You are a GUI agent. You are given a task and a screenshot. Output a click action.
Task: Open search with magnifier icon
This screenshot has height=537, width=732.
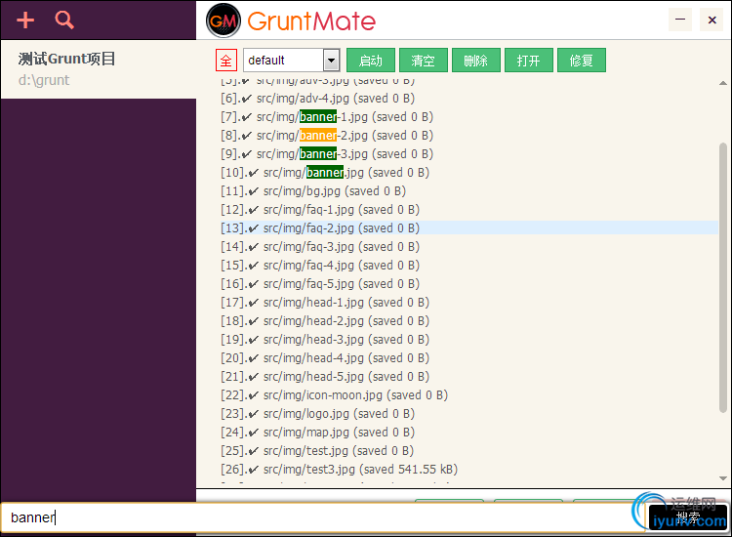tap(64, 21)
